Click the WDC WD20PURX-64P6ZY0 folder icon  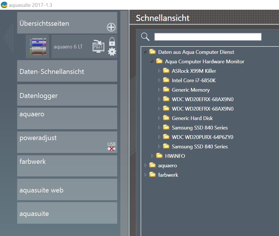click(x=166, y=137)
